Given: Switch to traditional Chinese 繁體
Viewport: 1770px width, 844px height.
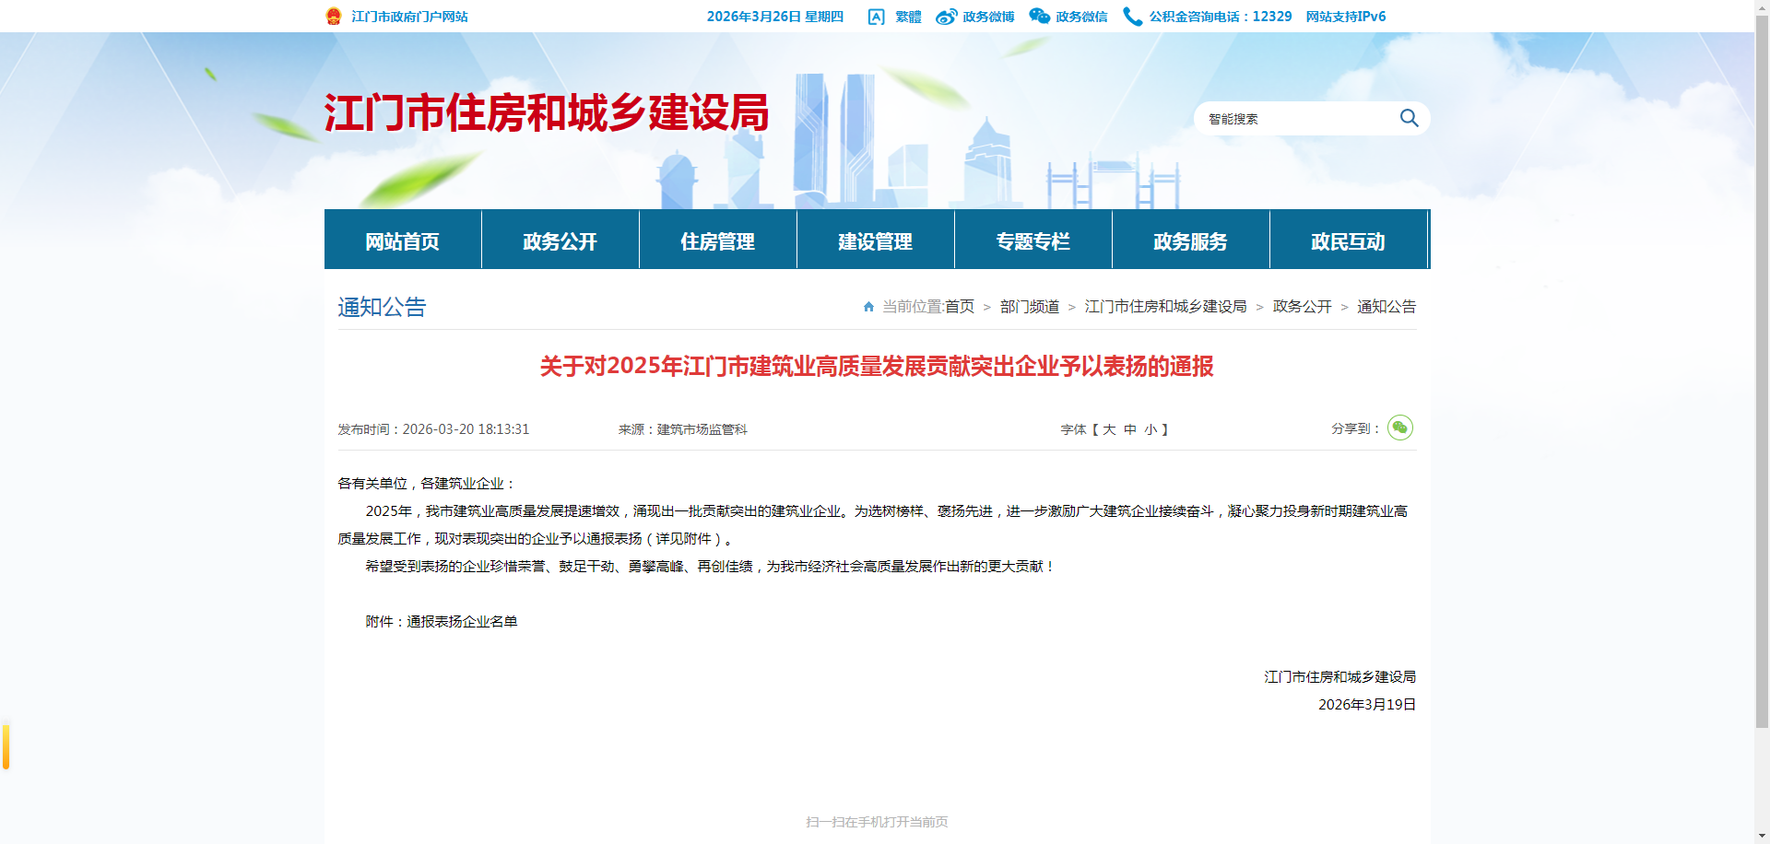Looking at the screenshot, I should (908, 17).
